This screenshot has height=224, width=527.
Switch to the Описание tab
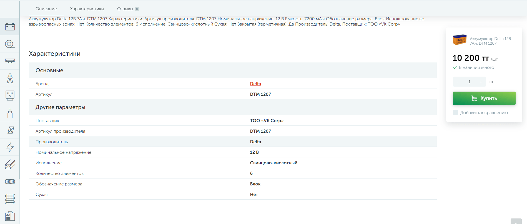pyautogui.click(x=46, y=9)
